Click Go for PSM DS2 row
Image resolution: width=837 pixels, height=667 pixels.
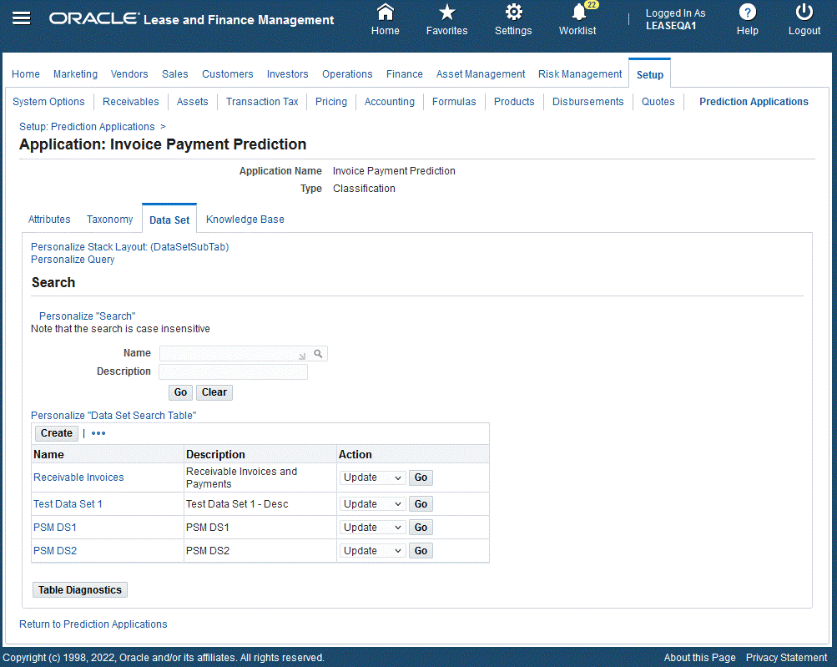point(421,551)
